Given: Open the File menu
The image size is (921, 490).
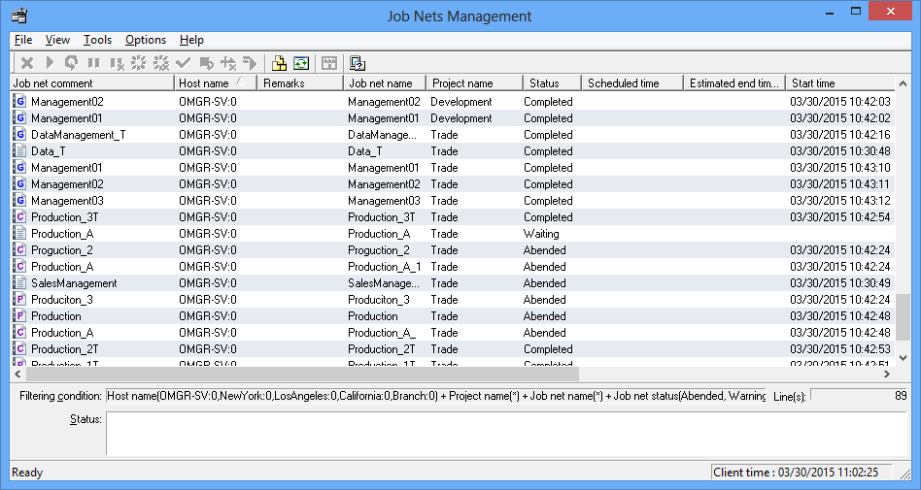Looking at the screenshot, I should 23,40.
